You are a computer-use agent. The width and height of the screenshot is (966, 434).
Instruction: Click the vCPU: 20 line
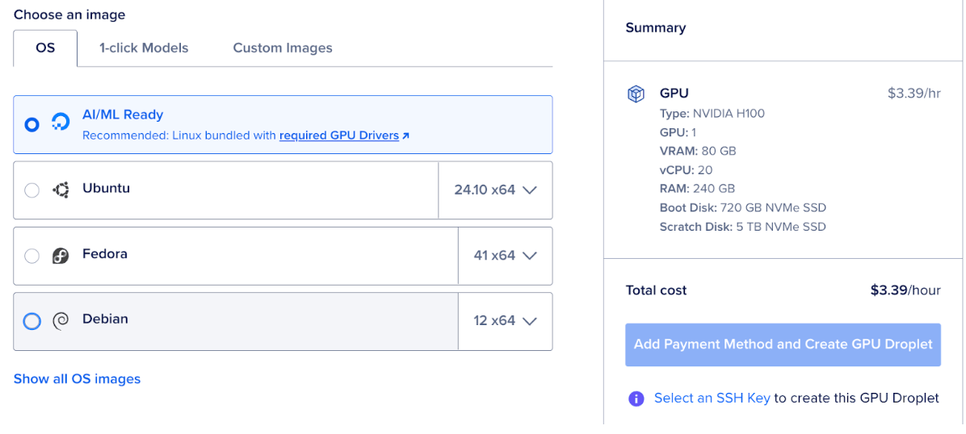point(687,170)
